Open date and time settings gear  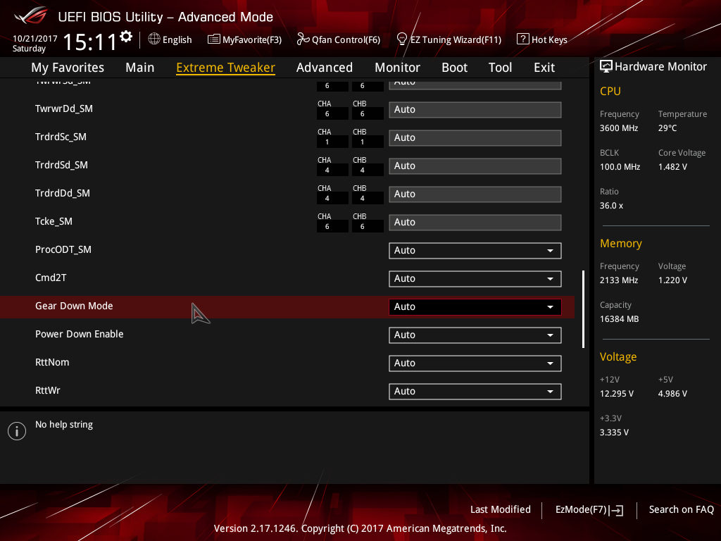126,37
